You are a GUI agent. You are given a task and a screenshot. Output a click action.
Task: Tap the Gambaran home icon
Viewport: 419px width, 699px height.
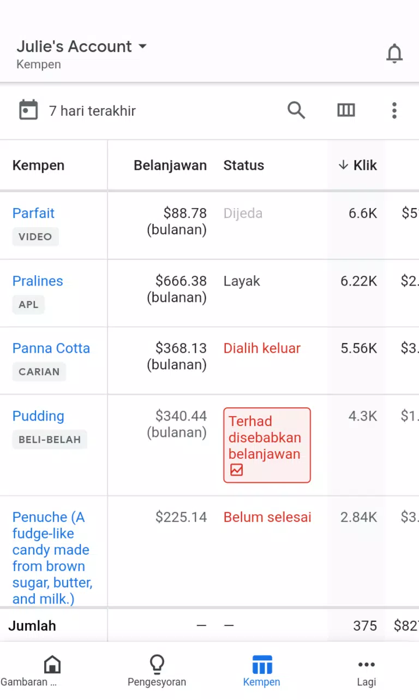[x=52, y=665]
